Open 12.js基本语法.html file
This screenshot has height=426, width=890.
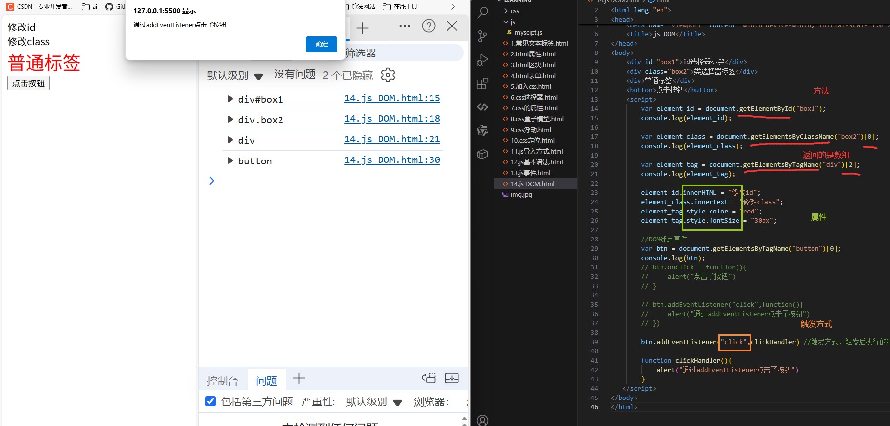pyautogui.click(x=536, y=162)
